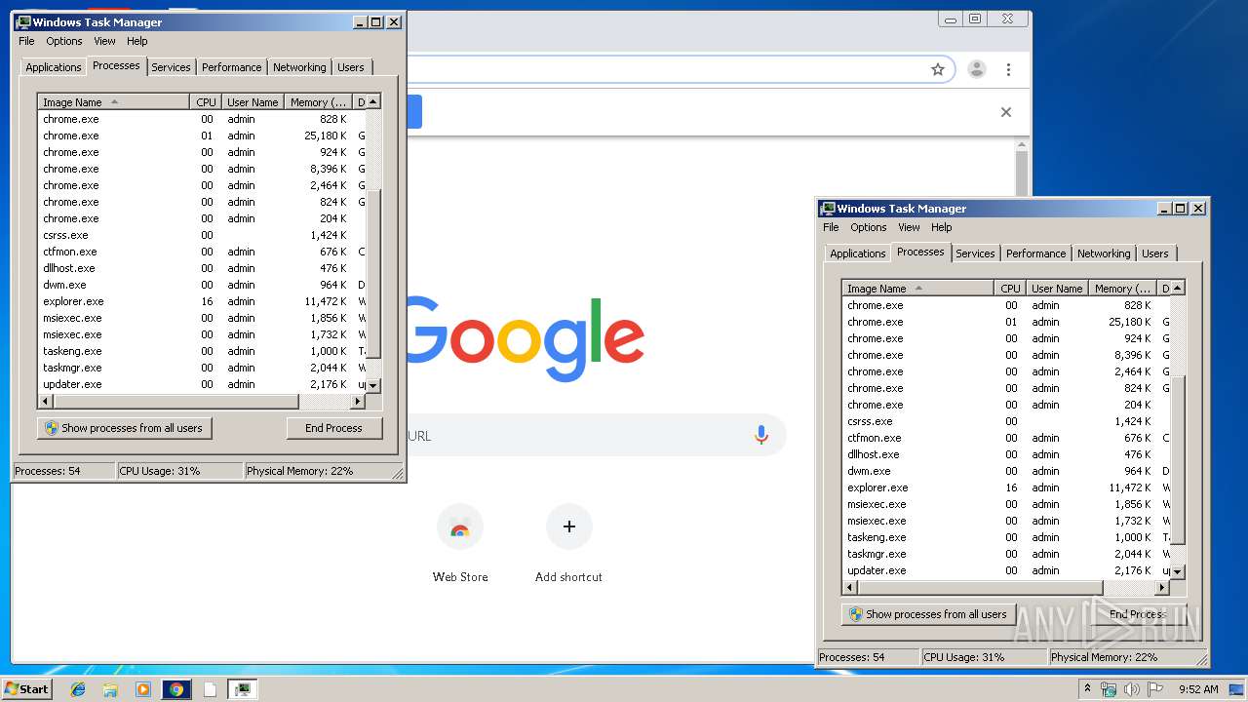
Task: Sort by Image Name column, left Task Manager
Action: pos(114,102)
